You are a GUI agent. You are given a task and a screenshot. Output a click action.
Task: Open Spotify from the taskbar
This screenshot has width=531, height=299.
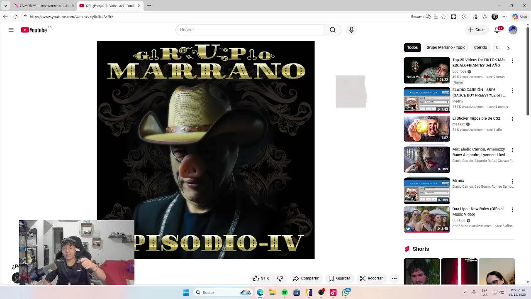pos(285,292)
